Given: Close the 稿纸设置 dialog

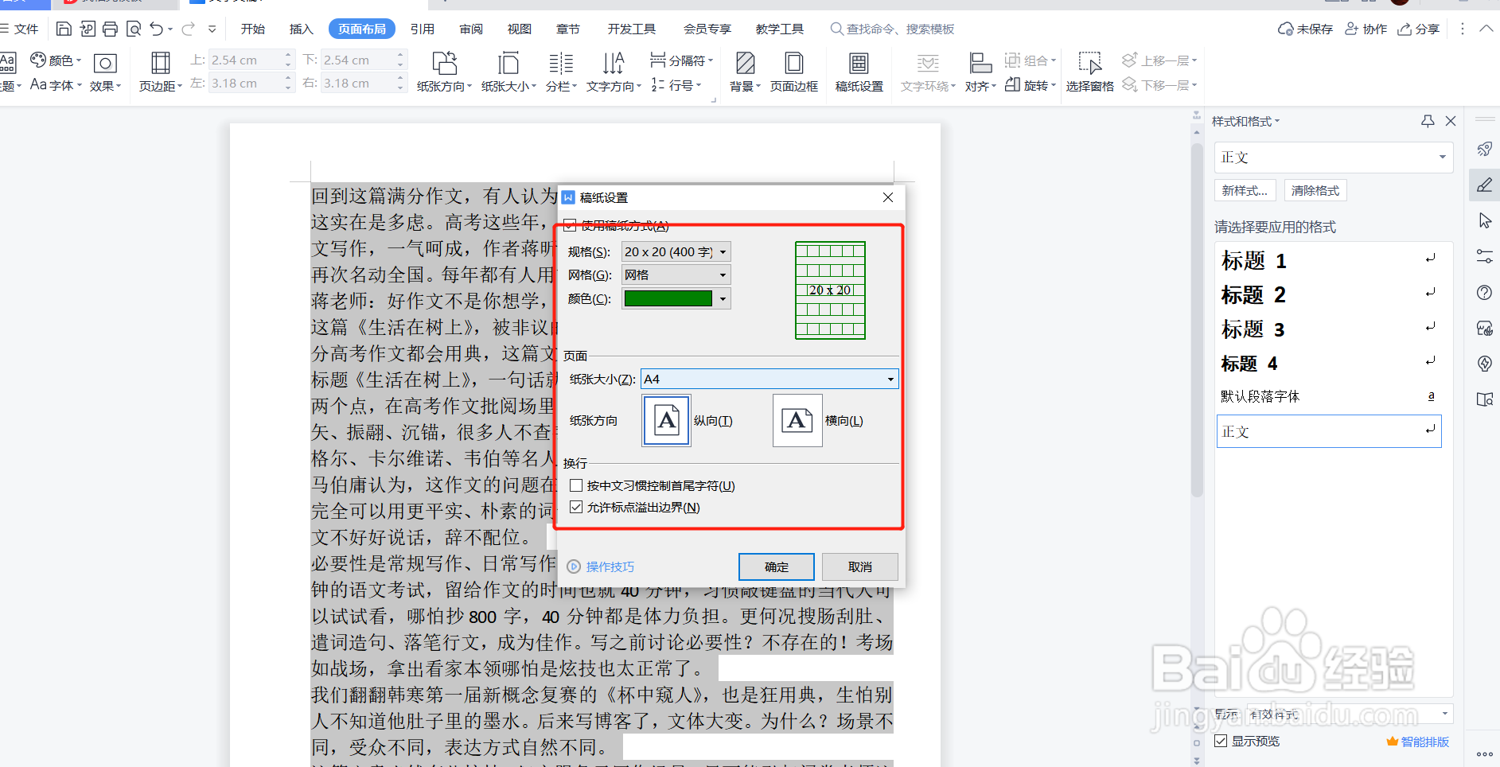Looking at the screenshot, I should pyautogui.click(x=888, y=197).
